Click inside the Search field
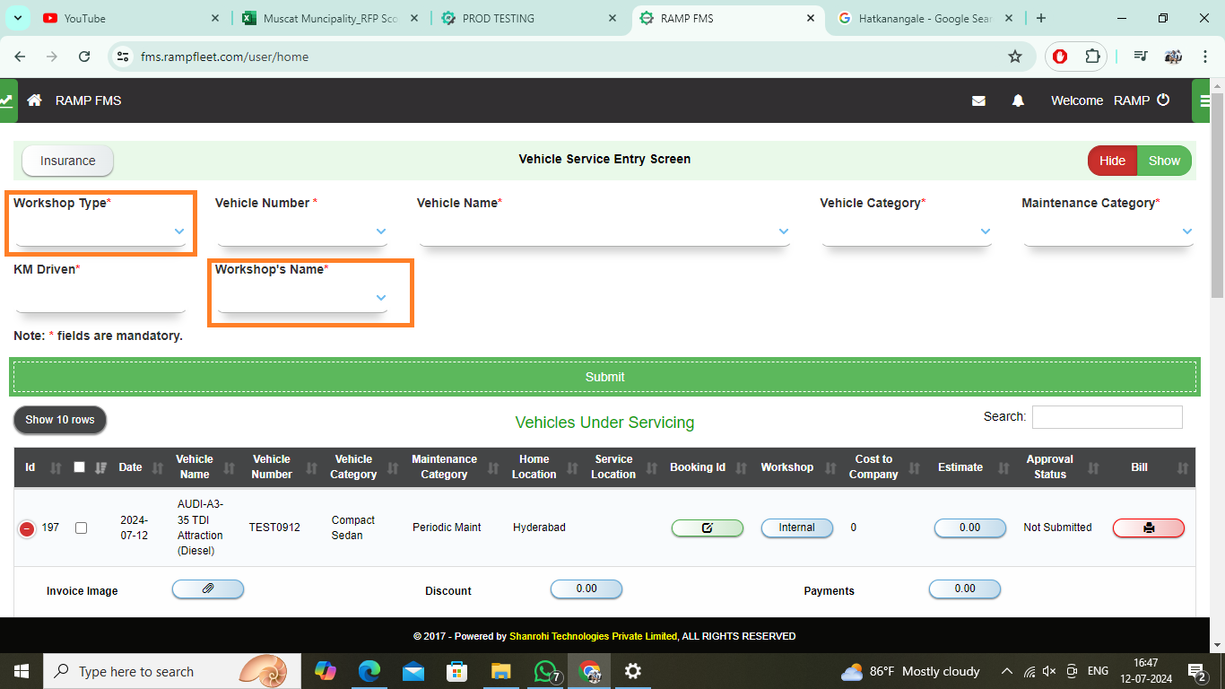 1108,416
